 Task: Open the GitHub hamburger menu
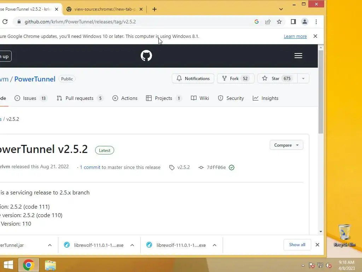point(298,56)
